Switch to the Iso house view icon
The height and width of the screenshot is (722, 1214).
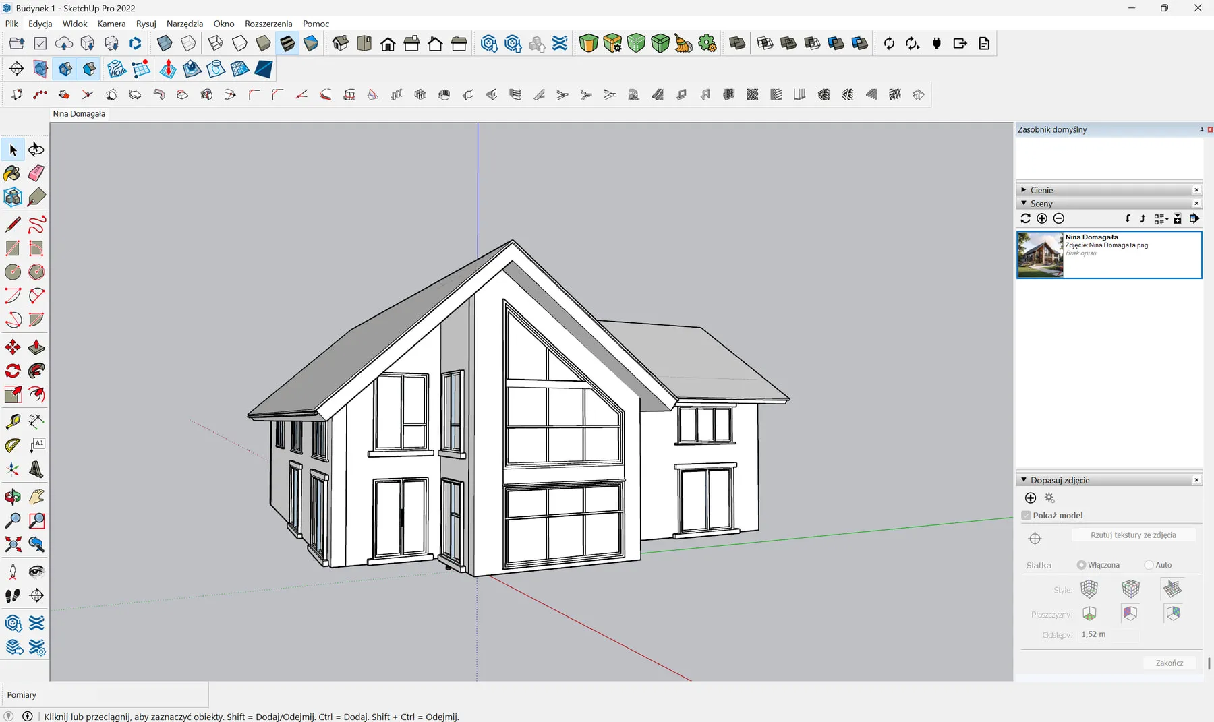click(341, 43)
